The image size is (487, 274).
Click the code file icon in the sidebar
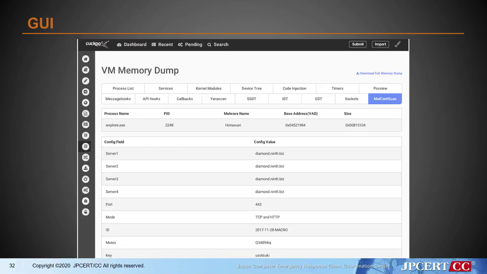[x=86, y=114]
